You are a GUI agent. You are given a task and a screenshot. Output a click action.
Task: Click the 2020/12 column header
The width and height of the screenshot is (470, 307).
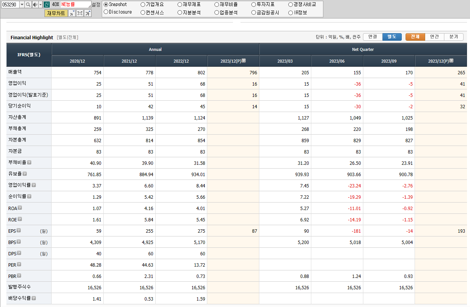point(77,61)
